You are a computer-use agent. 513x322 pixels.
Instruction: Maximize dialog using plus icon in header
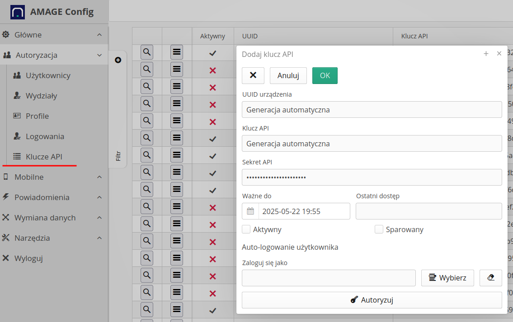click(x=486, y=54)
